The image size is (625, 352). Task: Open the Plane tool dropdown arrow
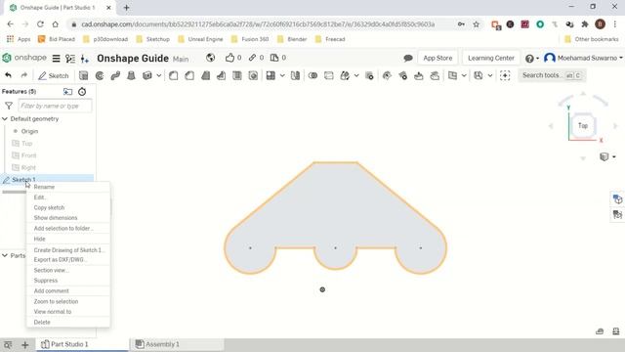[464, 75]
